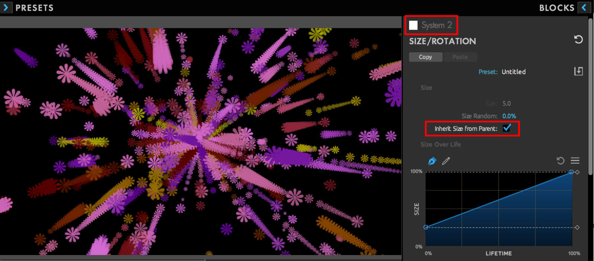Select the bottom-left curve point
The height and width of the screenshot is (261, 594).
click(x=426, y=227)
